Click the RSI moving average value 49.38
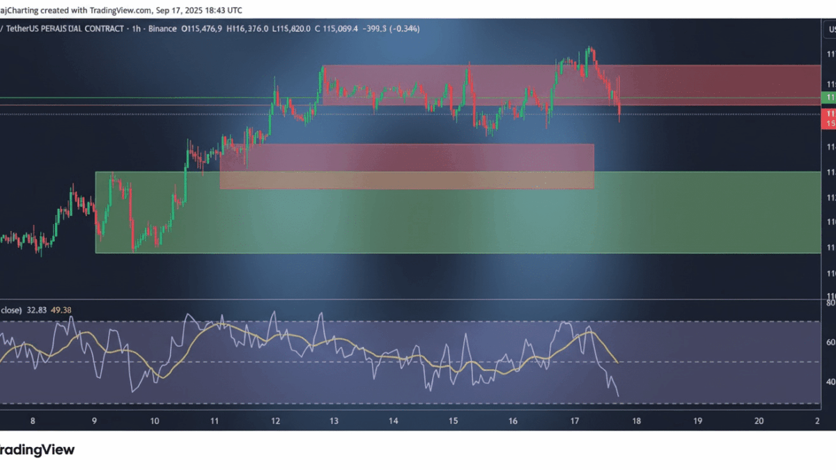The height and width of the screenshot is (470, 836). click(63, 310)
